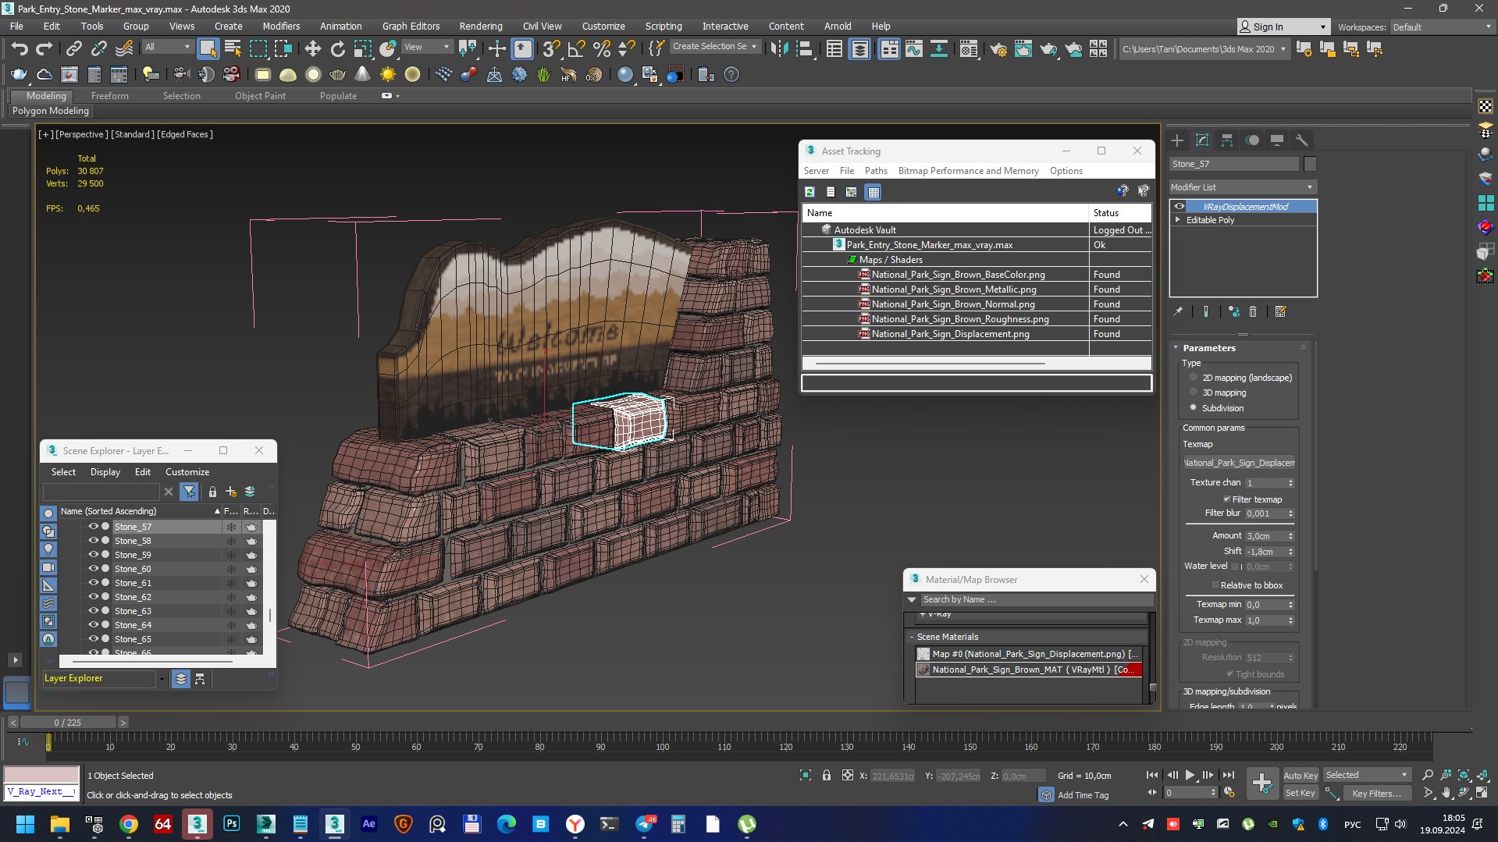The height and width of the screenshot is (842, 1498).
Task: Click the time slider 0 / 225 handle
Action: click(68, 723)
